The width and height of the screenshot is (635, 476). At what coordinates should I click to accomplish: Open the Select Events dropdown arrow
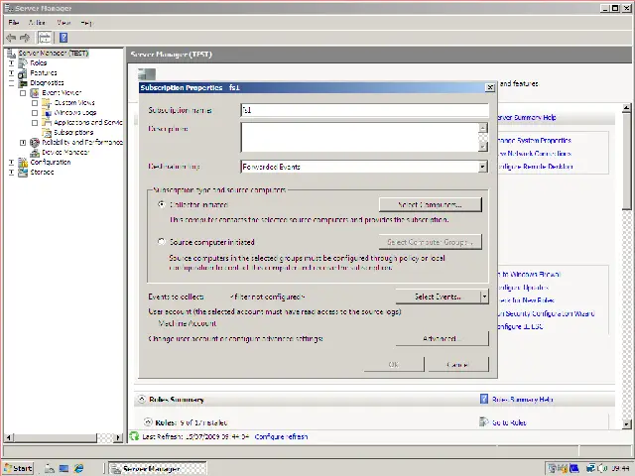click(x=484, y=297)
